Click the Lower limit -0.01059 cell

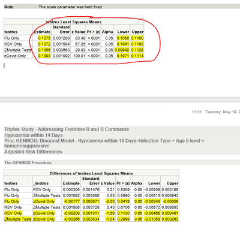(152, 219)
